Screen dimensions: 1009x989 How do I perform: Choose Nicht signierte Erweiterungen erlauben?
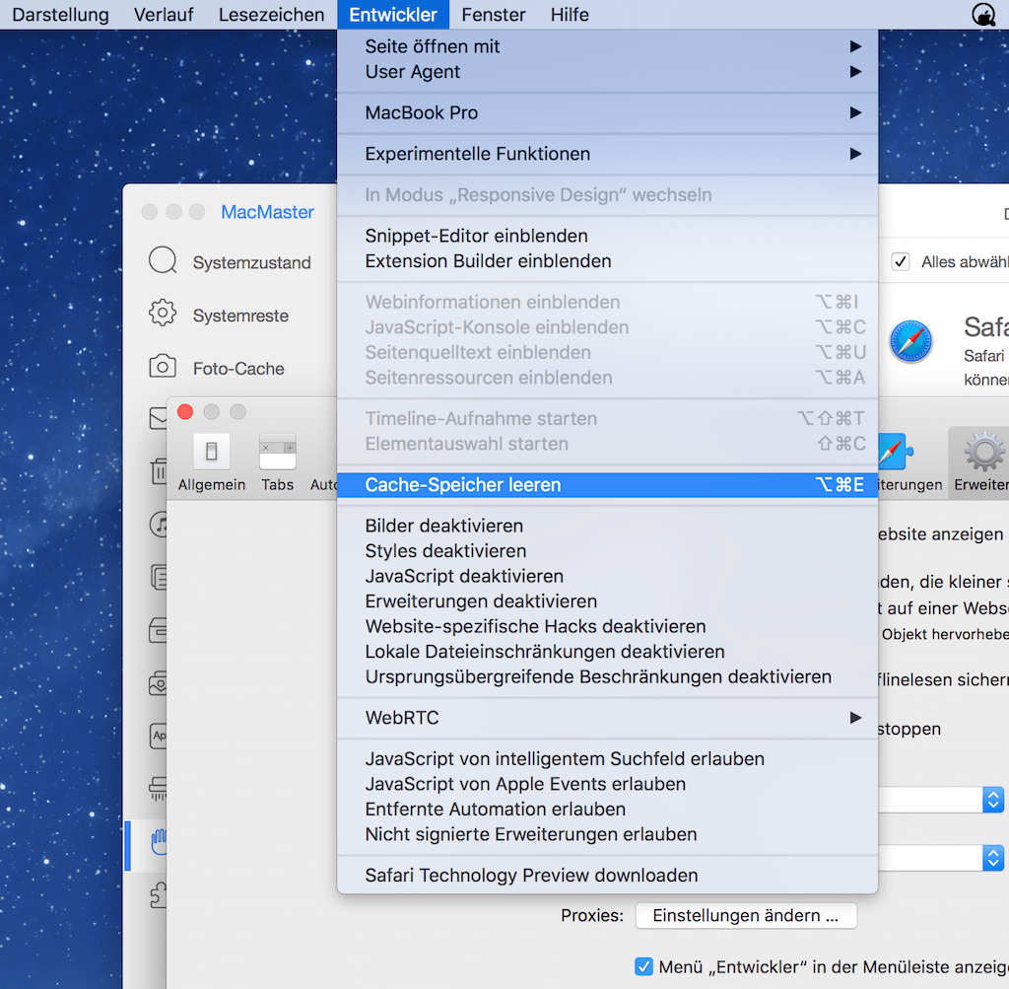click(x=607, y=834)
